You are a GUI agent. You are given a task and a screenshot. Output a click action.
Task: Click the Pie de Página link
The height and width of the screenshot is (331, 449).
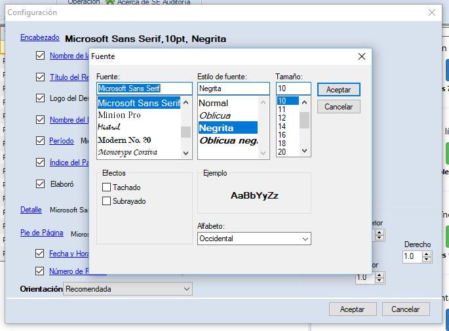coord(41,233)
